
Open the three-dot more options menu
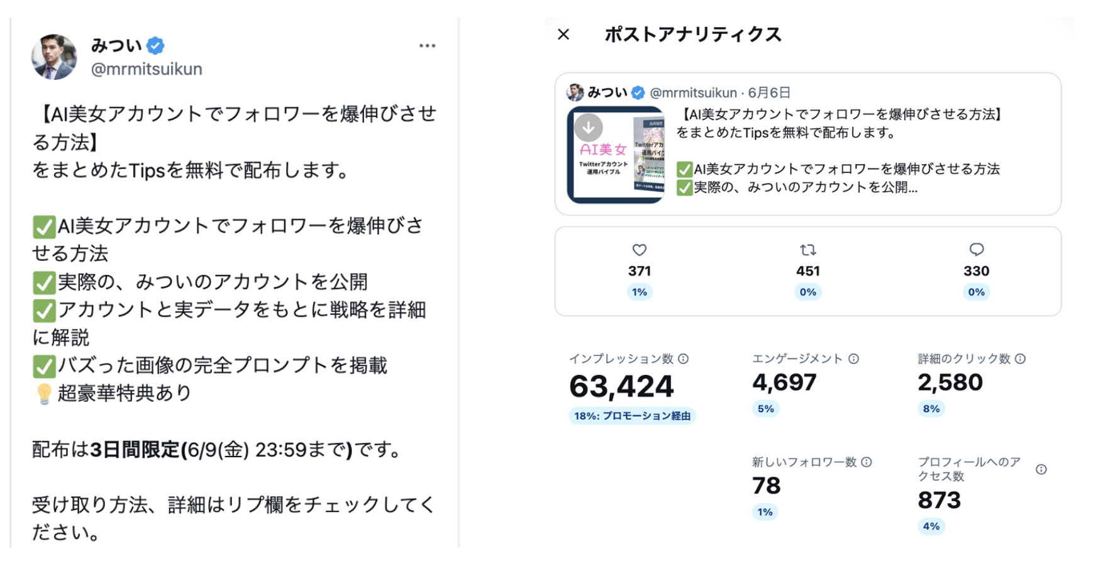click(428, 46)
